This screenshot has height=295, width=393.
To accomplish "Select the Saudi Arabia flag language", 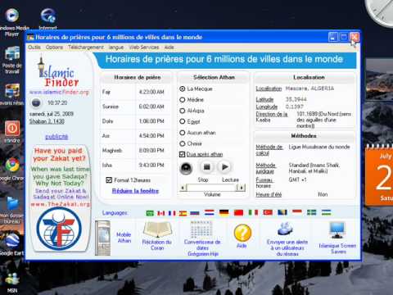I will tap(150, 213).
